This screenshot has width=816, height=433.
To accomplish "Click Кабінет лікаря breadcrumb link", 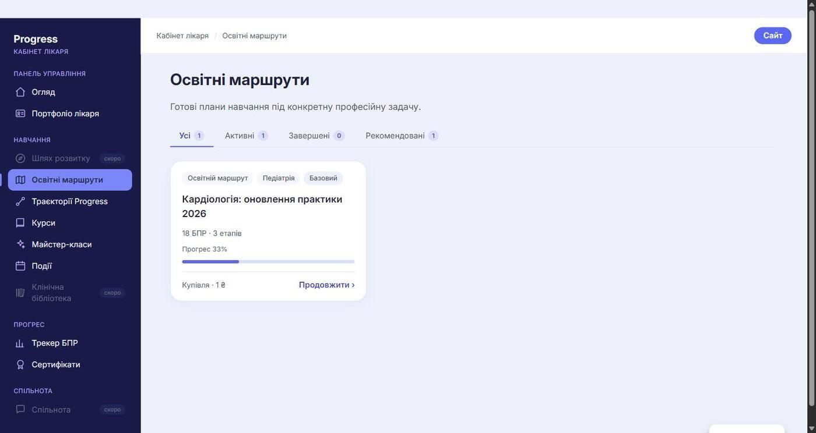I will coord(182,36).
